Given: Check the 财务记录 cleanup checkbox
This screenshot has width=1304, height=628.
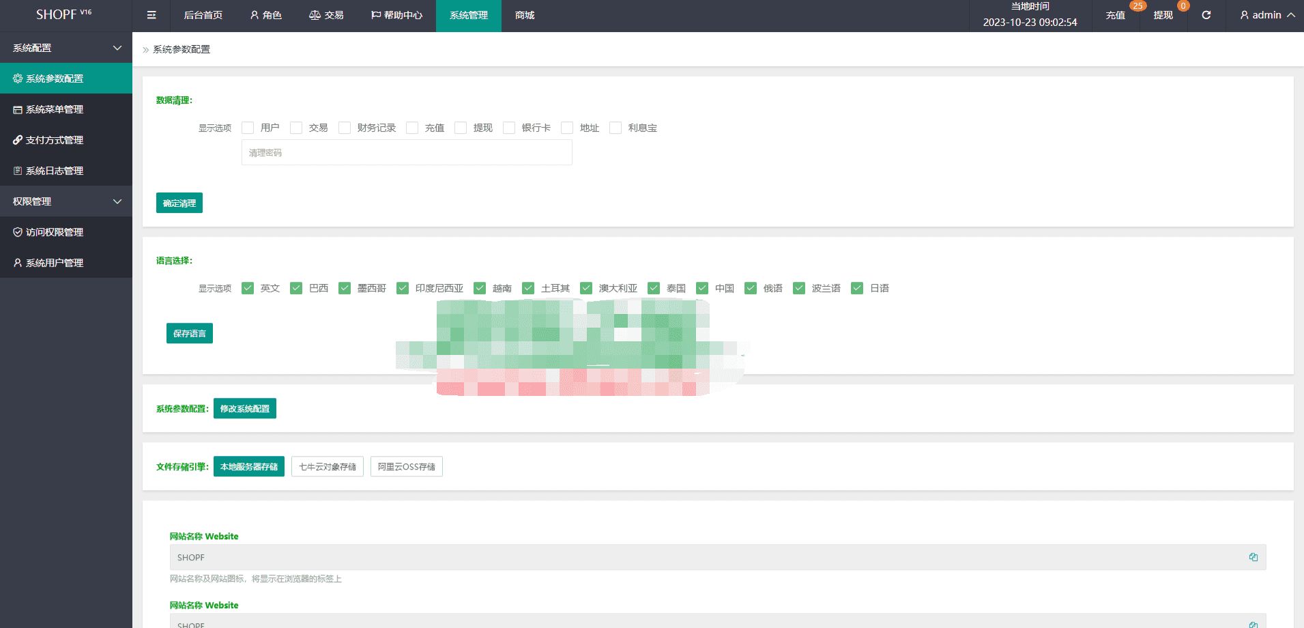Looking at the screenshot, I should click(x=345, y=128).
